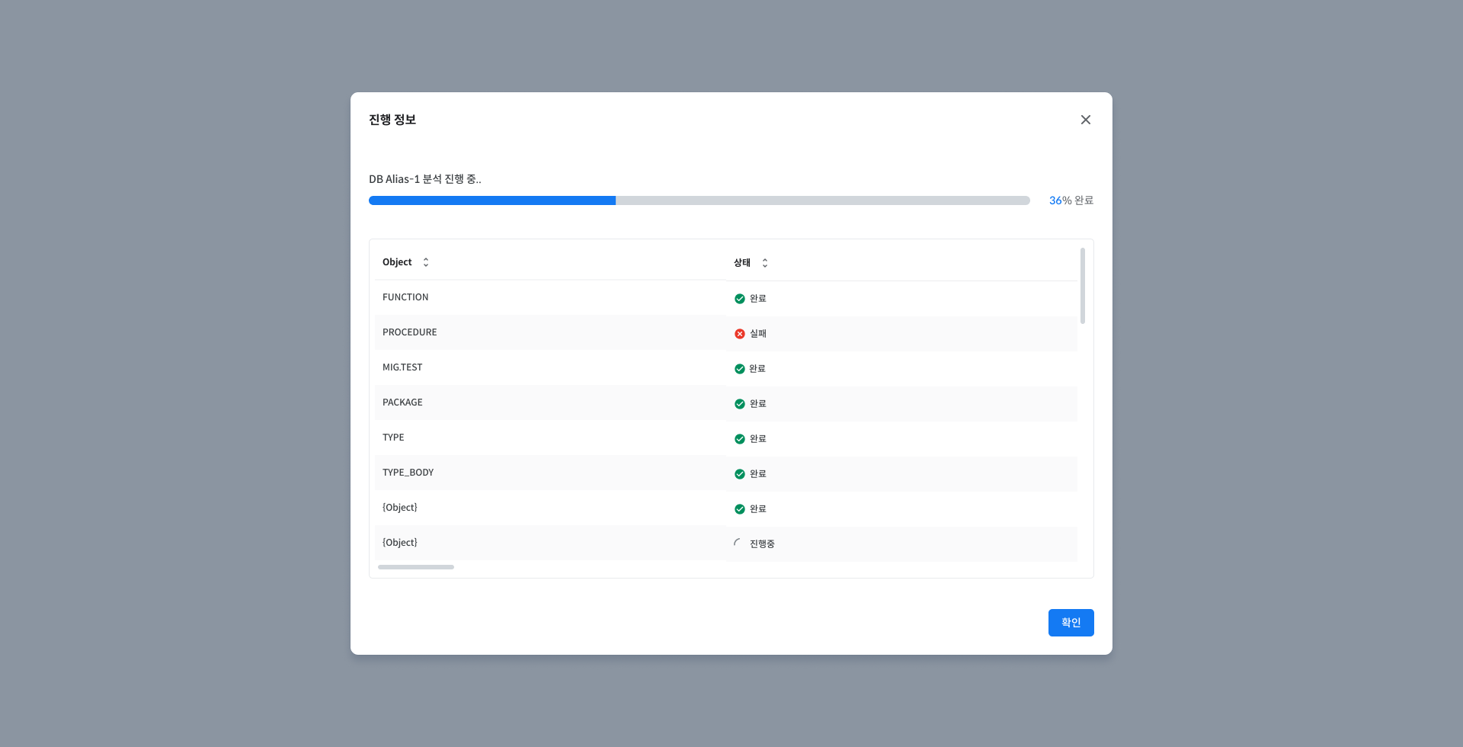Click the completed status icon for TYPE_BODY
The height and width of the screenshot is (747, 1463).
[x=739, y=474]
